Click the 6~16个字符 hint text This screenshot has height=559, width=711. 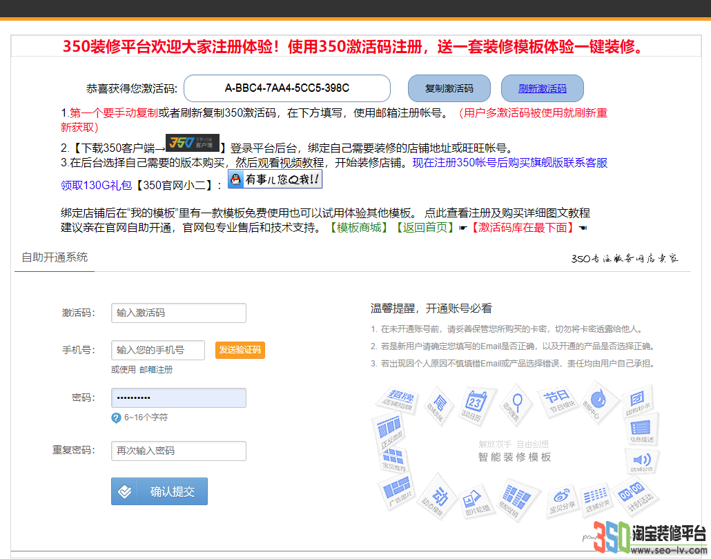pyautogui.click(x=146, y=417)
